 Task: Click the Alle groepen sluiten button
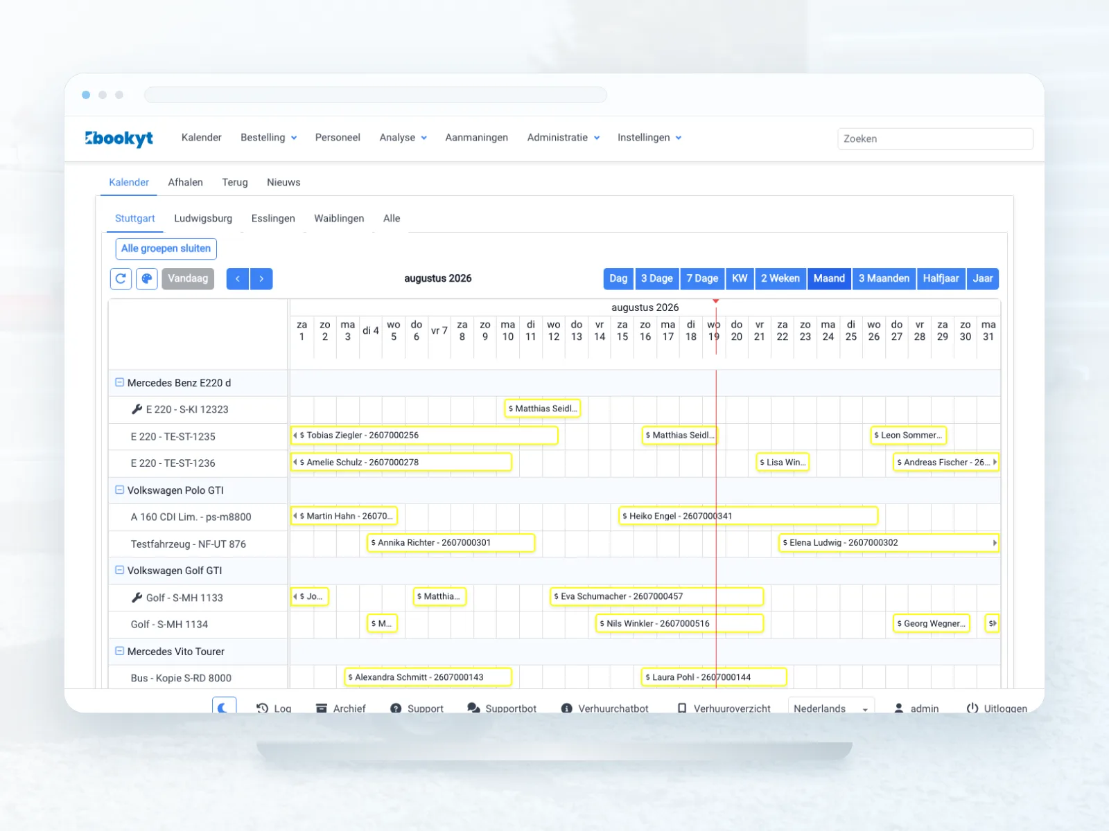pos(166,249)
